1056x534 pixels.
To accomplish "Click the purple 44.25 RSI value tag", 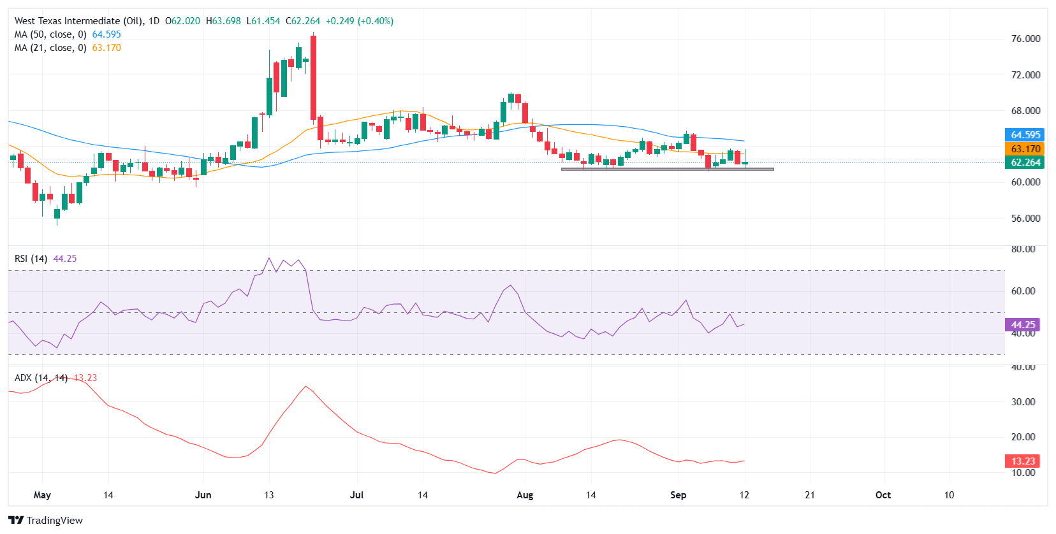I will click(x=1022, y=325).
